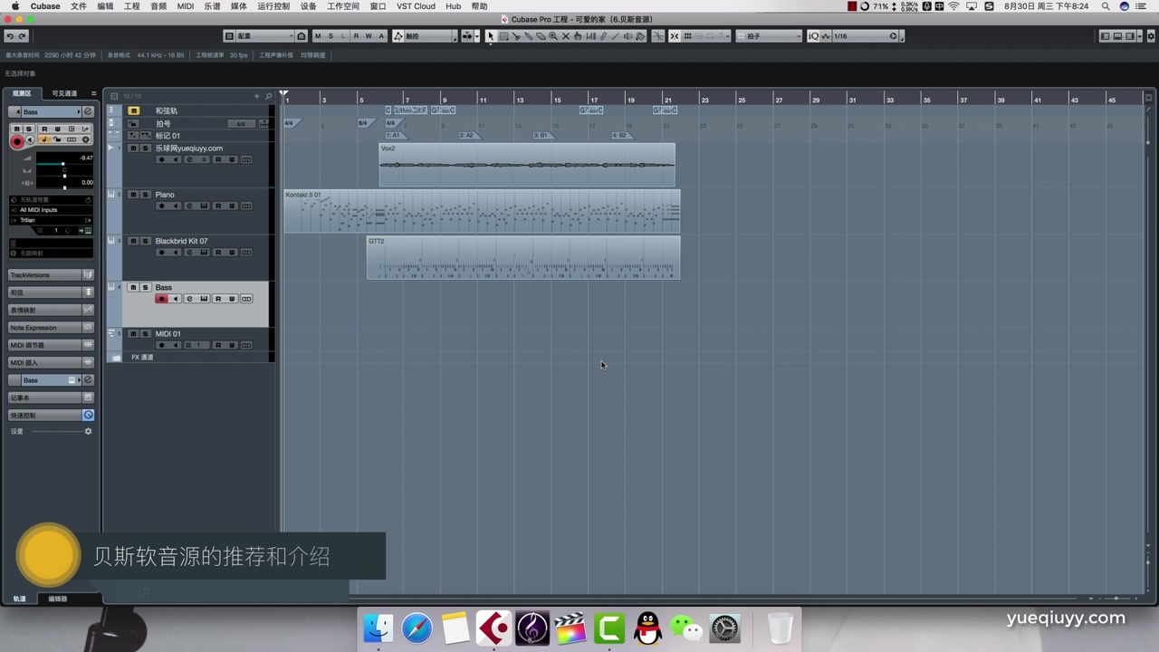Viewport: 1159px width, 652px height.
Task: Click the iQ quantize icon
Action: (x=813, y=36)
